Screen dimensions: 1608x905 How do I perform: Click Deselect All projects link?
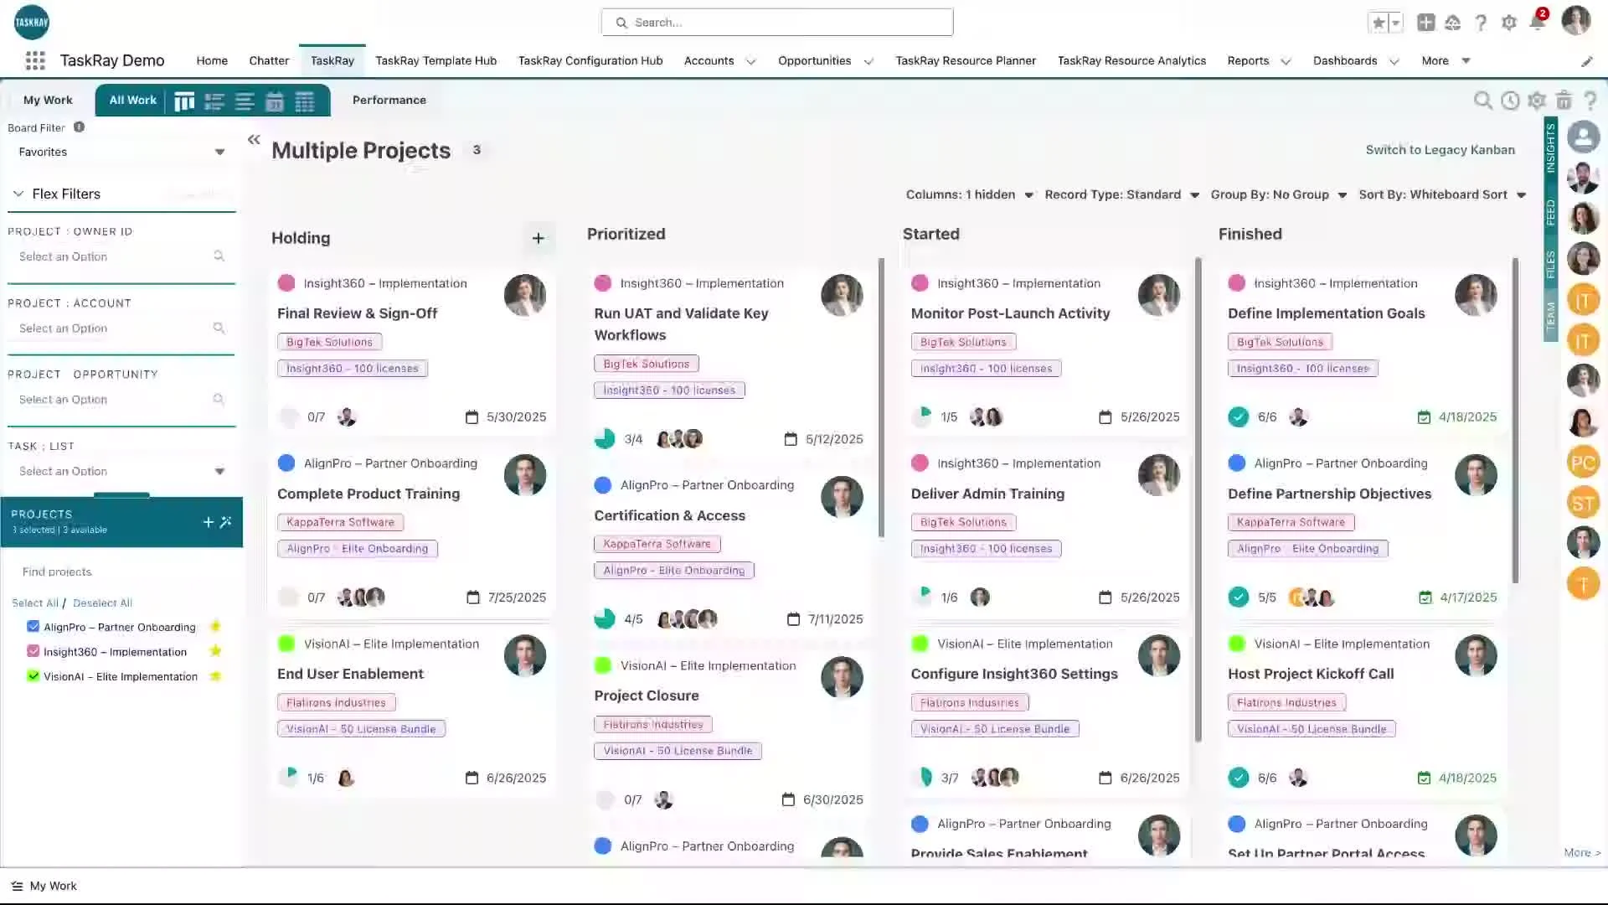pos(102,603)
